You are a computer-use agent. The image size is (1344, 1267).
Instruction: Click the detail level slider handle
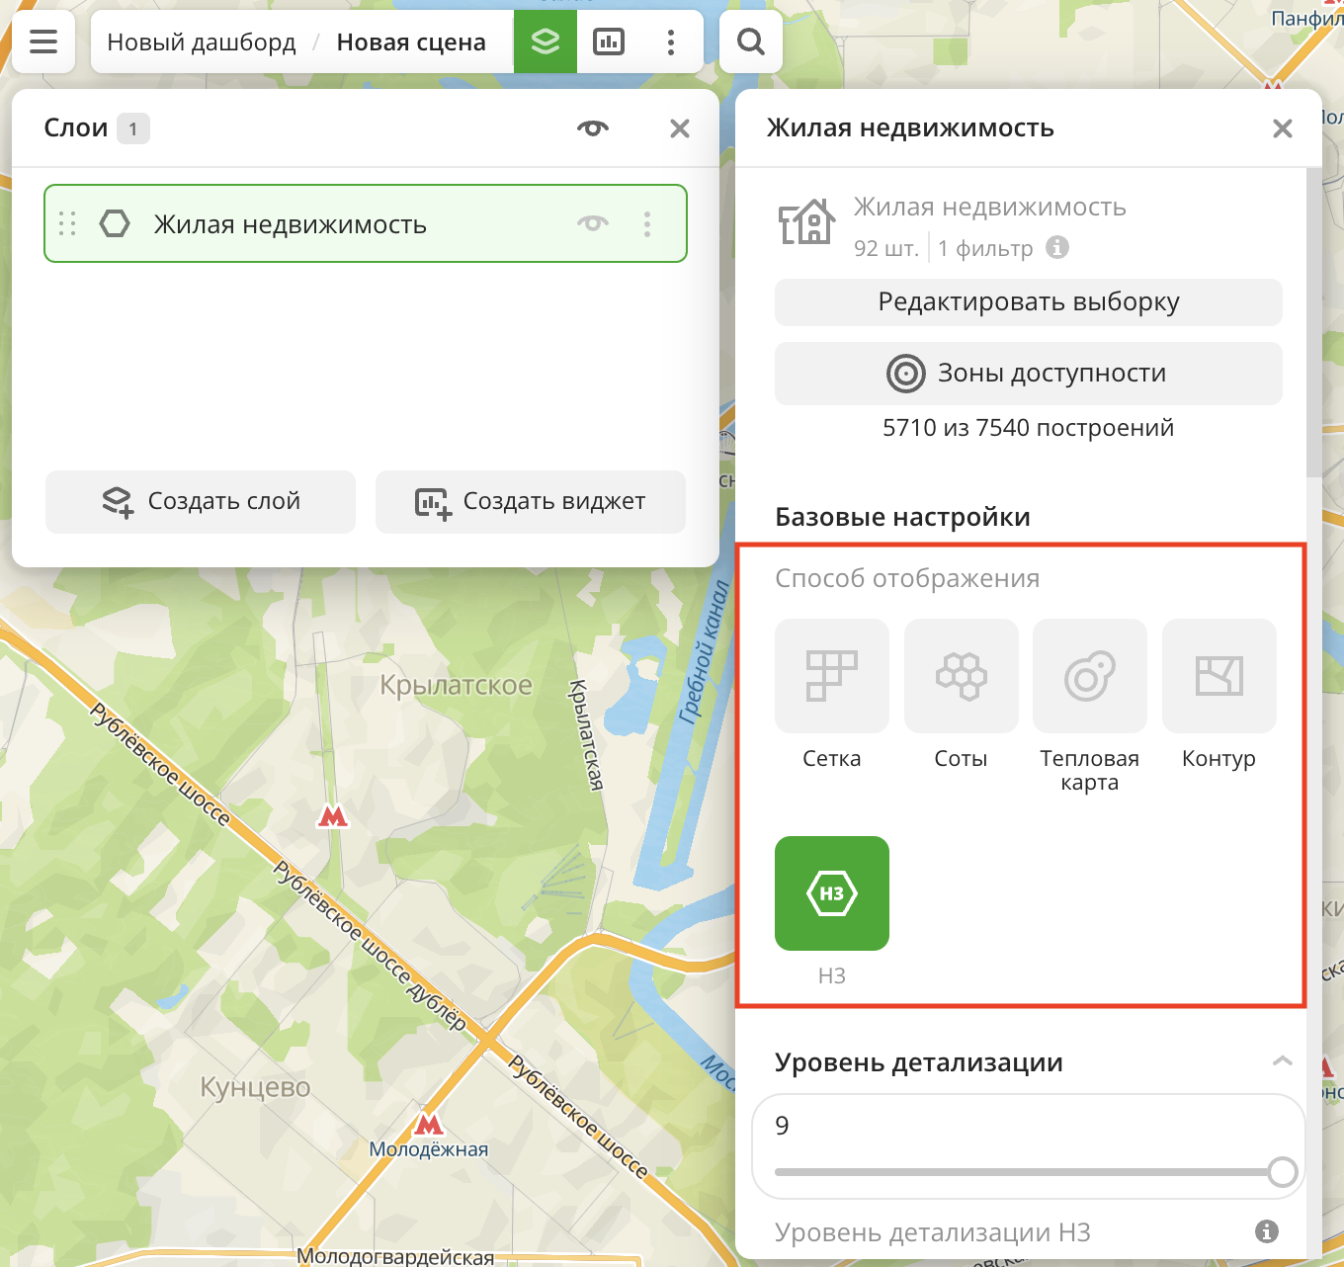pyautogui.click(x=1282, y=1172)
